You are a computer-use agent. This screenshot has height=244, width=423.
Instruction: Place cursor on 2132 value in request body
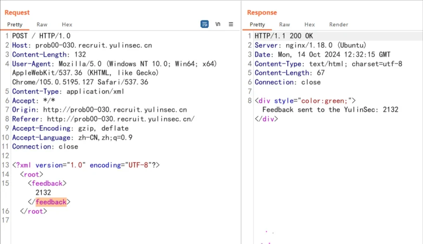pyautogui.click(x=43, y=192)
